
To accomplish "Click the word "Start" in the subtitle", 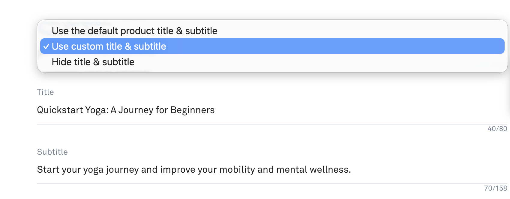I will pyautogui.click(x=48, y=170).
